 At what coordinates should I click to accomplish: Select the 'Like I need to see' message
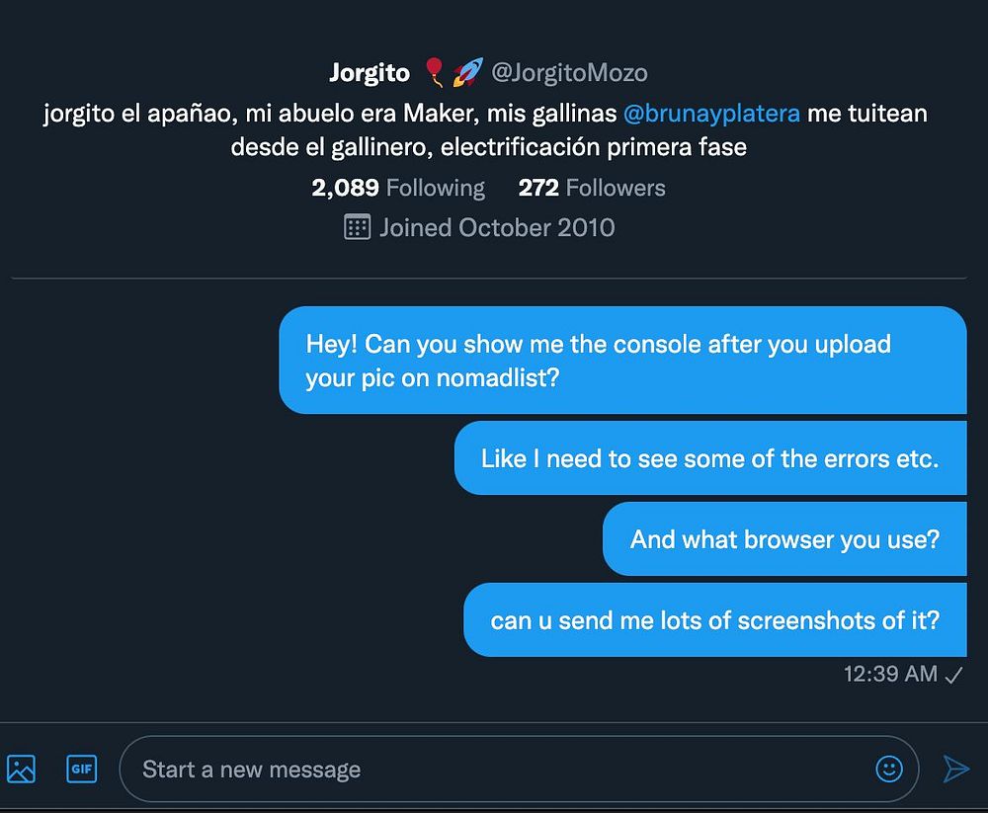pyautogui.click(x=709, y=458)
